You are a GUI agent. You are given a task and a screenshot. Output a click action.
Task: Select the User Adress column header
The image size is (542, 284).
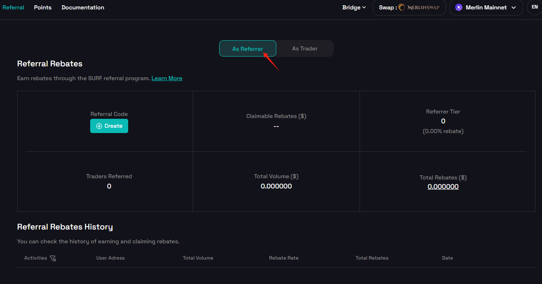point(110,258)
